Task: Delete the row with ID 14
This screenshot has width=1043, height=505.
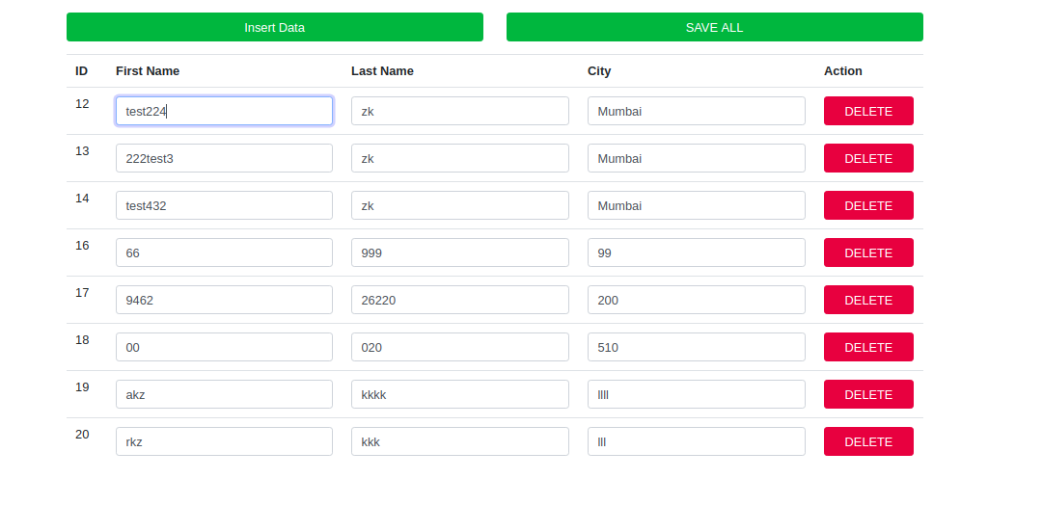Action: click(x=868, y=205)
